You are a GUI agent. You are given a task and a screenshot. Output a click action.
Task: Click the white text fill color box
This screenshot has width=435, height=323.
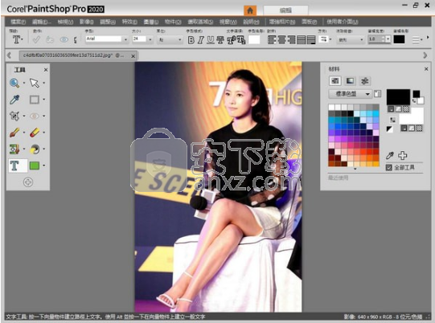coord(254,39)
